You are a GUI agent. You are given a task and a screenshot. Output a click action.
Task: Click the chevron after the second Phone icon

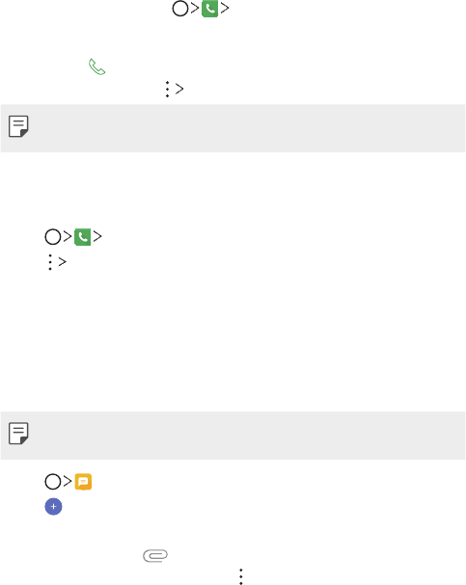(97, 236)
